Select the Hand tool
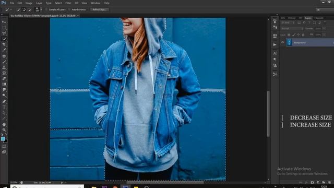The image size is (334, 188). pos(4,124)
